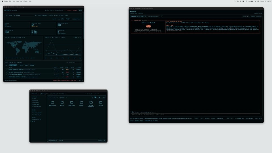Select Macintosh HD in the devices sidebar
Image resolution: width=272 pixels, height=153 pixels.
(x=37, y=119)
